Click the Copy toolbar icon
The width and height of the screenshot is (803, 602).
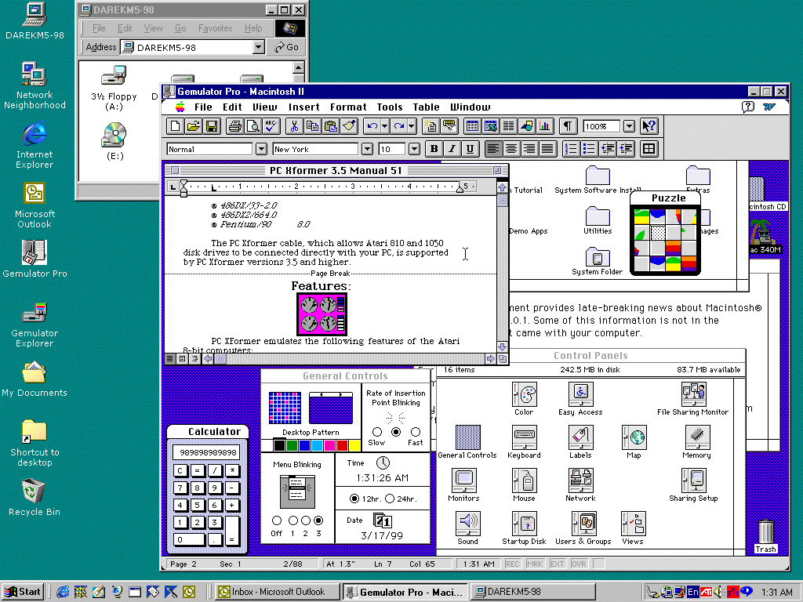point(312,126)
